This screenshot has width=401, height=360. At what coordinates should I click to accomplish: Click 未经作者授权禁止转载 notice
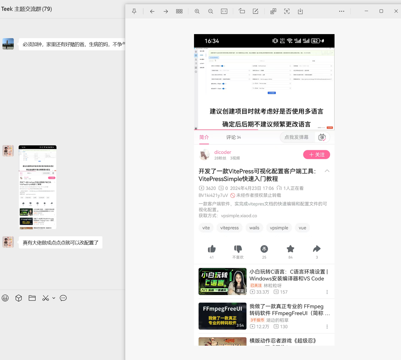tap(256, 195)
